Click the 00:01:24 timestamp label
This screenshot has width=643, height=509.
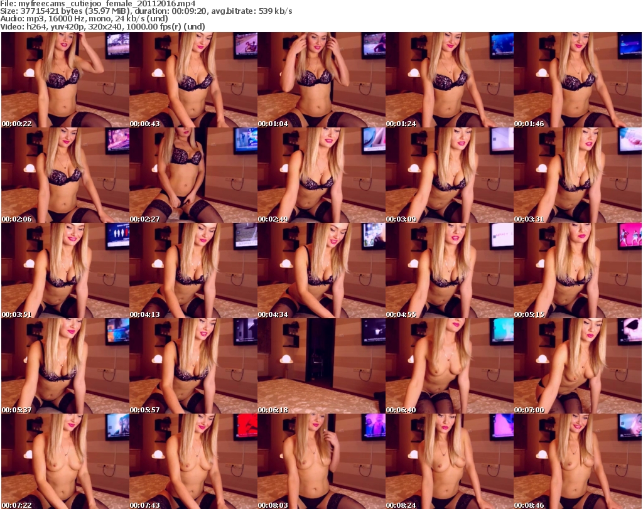tap(401, 124)
